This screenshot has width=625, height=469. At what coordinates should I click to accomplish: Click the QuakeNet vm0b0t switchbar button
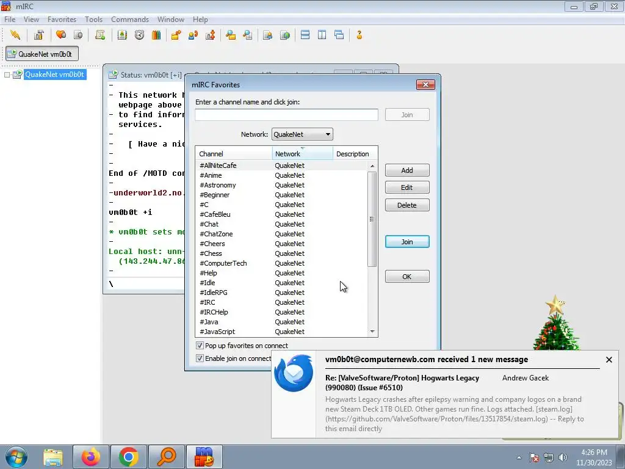click(x=42, y=54)
